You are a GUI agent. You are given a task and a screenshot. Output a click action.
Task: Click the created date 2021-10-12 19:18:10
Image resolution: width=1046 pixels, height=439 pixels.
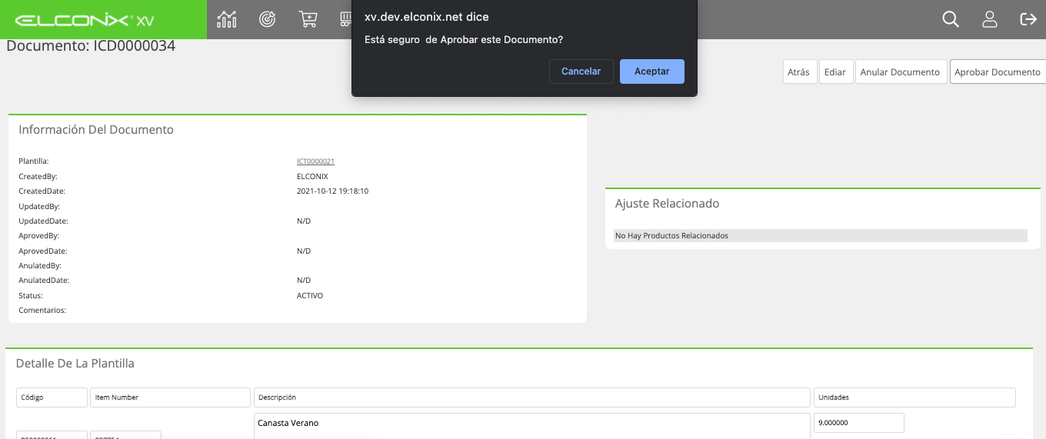[332, 191]
